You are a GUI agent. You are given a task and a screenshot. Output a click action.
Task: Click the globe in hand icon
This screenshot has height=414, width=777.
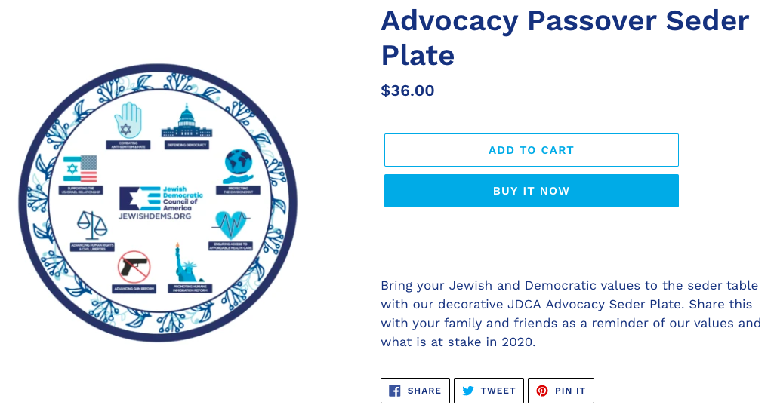click(x=239, y=166)
